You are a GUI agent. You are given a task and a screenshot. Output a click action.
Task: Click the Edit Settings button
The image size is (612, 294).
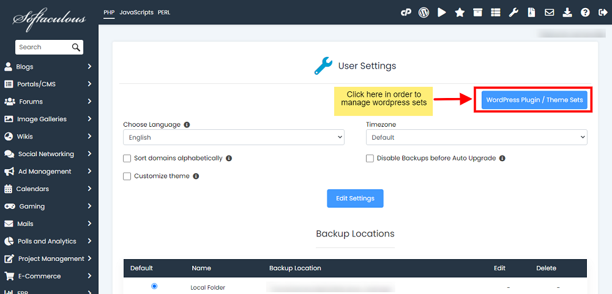click(355, 198)
